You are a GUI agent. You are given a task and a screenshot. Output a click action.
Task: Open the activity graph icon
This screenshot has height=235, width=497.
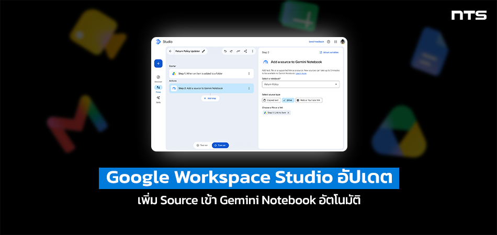[239, 51]
